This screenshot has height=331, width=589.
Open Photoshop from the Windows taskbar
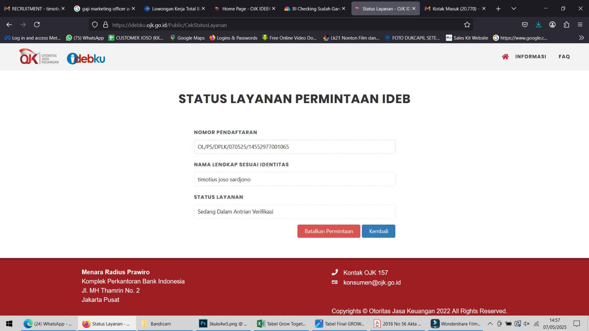coord(223,324)
